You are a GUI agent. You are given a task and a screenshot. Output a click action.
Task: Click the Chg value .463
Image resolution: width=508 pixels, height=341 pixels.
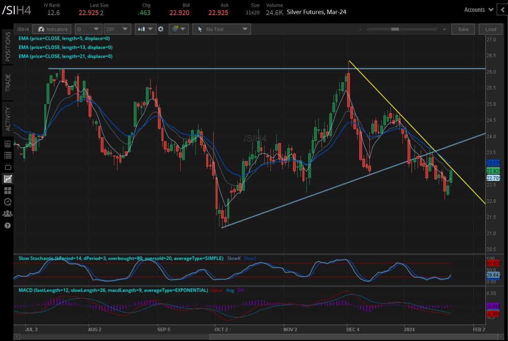pyautogui.click(x=144, y=13)
